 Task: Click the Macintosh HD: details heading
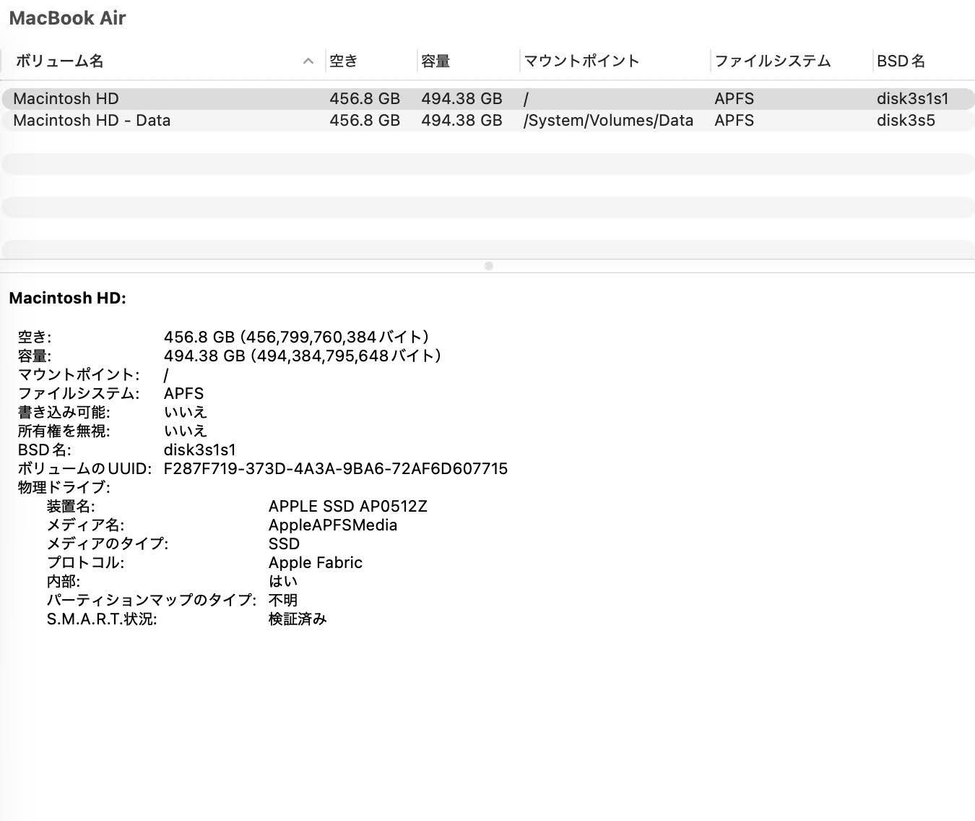click(x=67, y=298)
